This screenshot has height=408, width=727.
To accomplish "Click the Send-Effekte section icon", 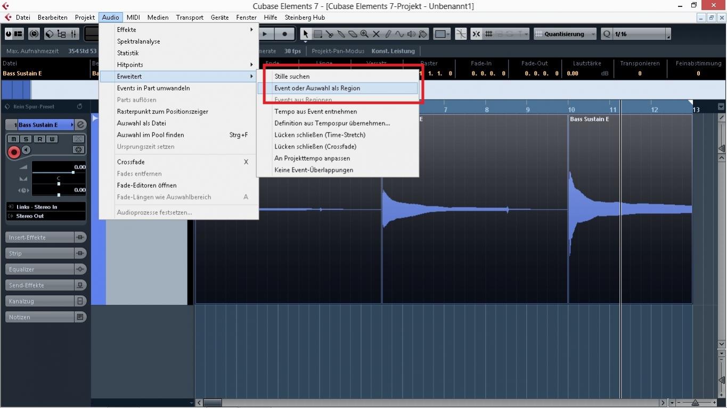I will [x=80, y=285].
